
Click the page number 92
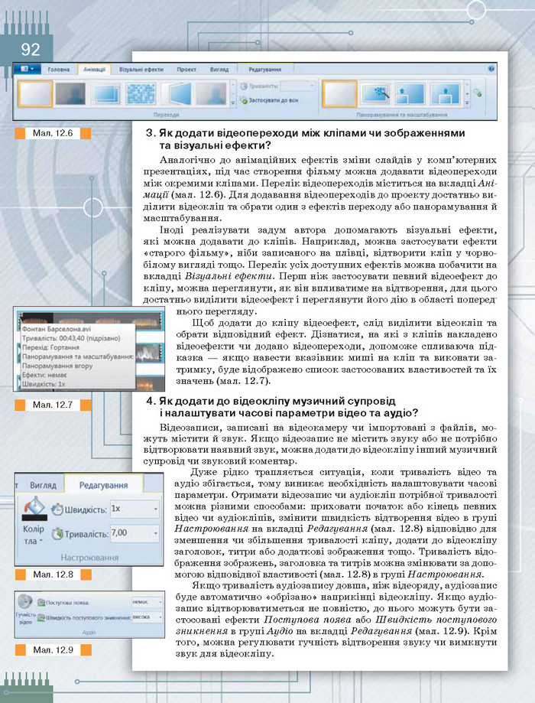(x=30, y=49)
